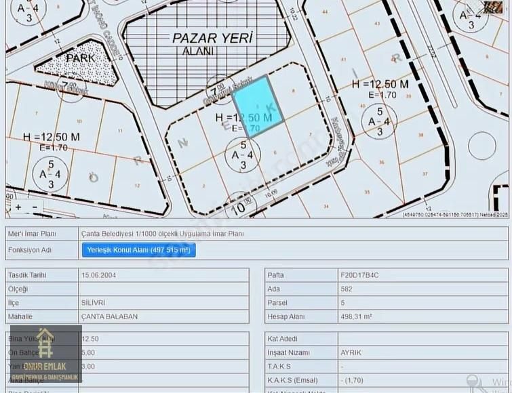
Task: Click the Ada value 582 cell
Action: click(347, 289)
